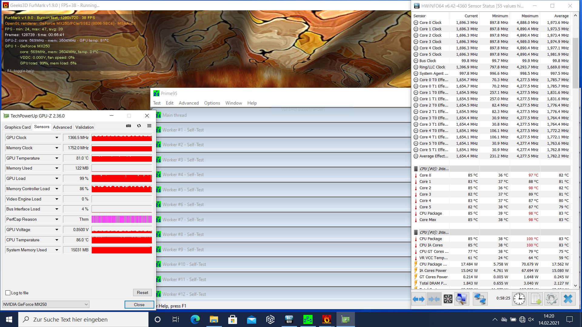Image resolution: width=582 pixels, height=327 pixels.
Task: Switch to GPU-Z taskbar icon
Action: click(345, 319)
